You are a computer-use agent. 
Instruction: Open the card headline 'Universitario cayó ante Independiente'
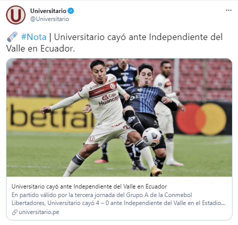coord(89,186)
